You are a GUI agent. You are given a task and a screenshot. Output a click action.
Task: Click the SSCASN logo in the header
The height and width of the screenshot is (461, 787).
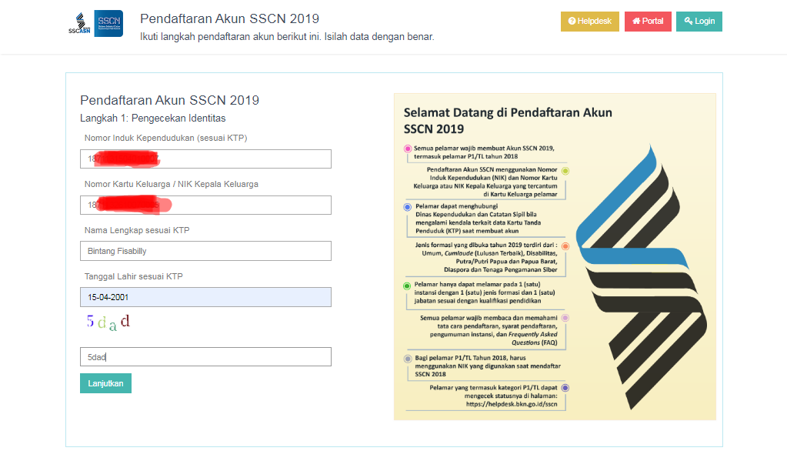pyautogui.click(x=79, y=24)
